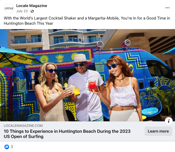Click the info icon on the photo

point(169,121)
